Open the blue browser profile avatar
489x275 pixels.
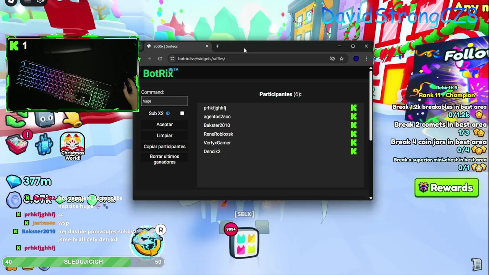pyautogui.click(x=356, y=58)
